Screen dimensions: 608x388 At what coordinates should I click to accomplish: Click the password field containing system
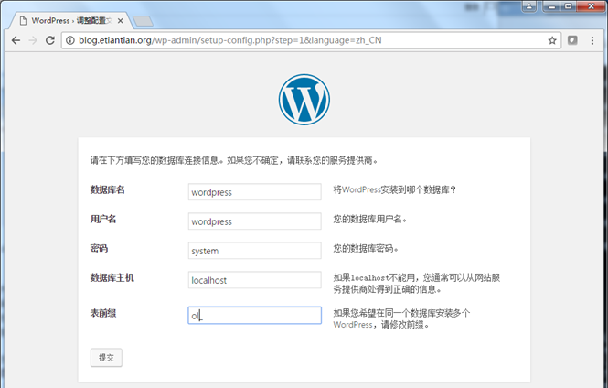(255, 251)
